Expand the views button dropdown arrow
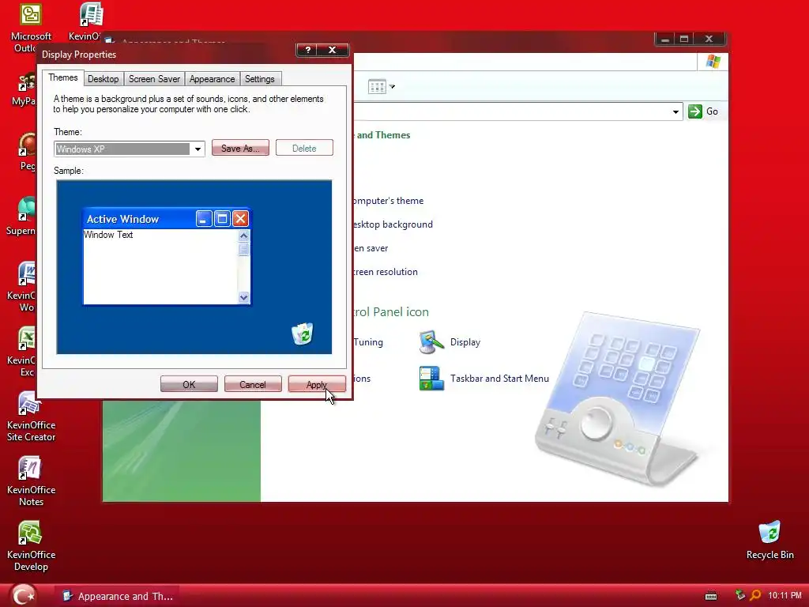The width and height of the screenshot is (809, 607). [392, 87]
